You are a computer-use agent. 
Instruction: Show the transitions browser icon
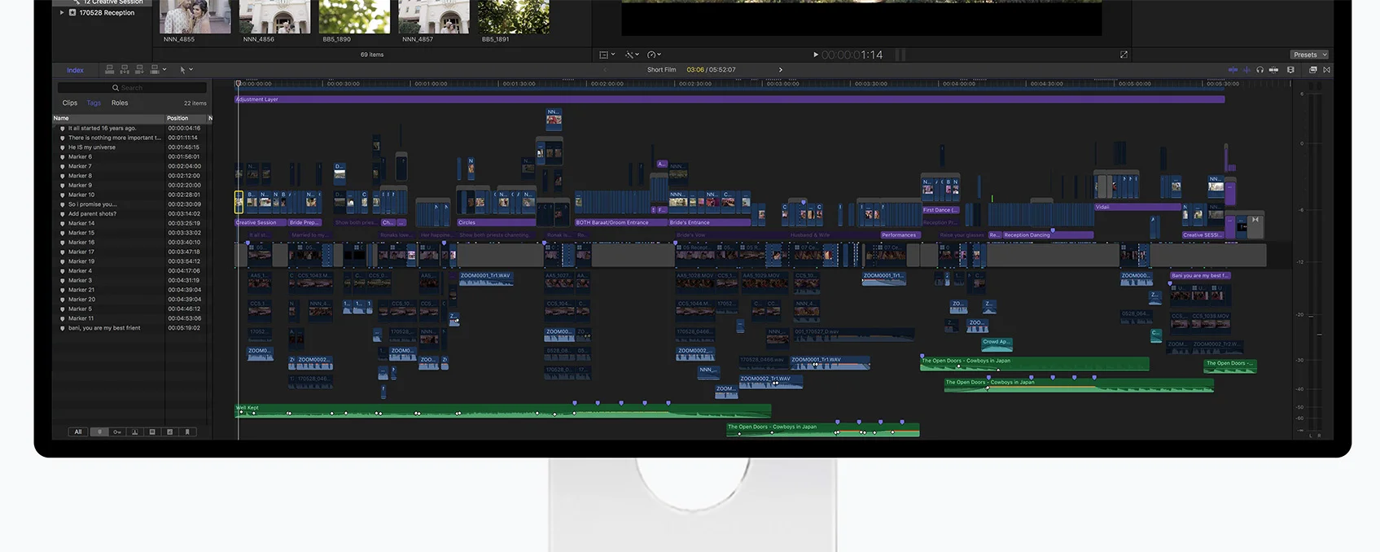1327,70
